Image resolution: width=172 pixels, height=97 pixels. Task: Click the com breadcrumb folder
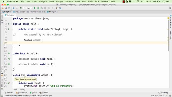coord(23,12)
